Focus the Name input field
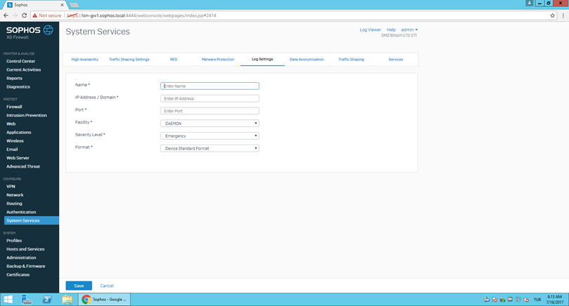This screenshot has width=569, height=306. 210,86
